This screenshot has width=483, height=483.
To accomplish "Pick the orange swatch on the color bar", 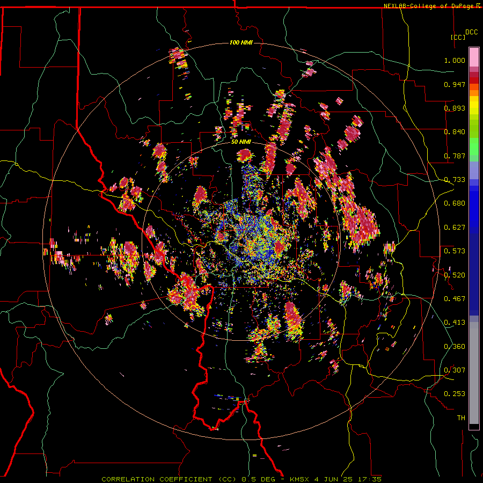I will click(474, 93).
